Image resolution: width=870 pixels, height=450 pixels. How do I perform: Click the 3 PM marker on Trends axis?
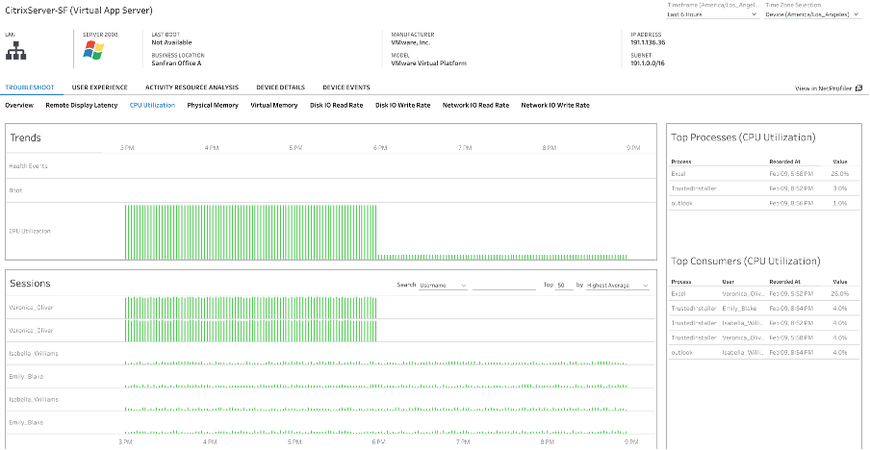126,148
